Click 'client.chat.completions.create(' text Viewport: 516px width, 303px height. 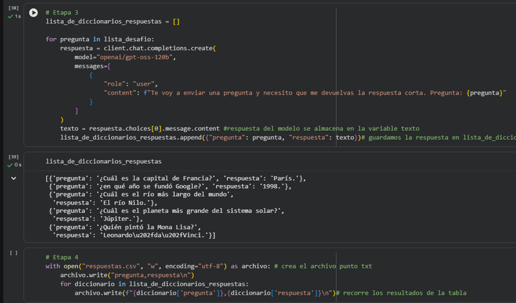point(160,48)
